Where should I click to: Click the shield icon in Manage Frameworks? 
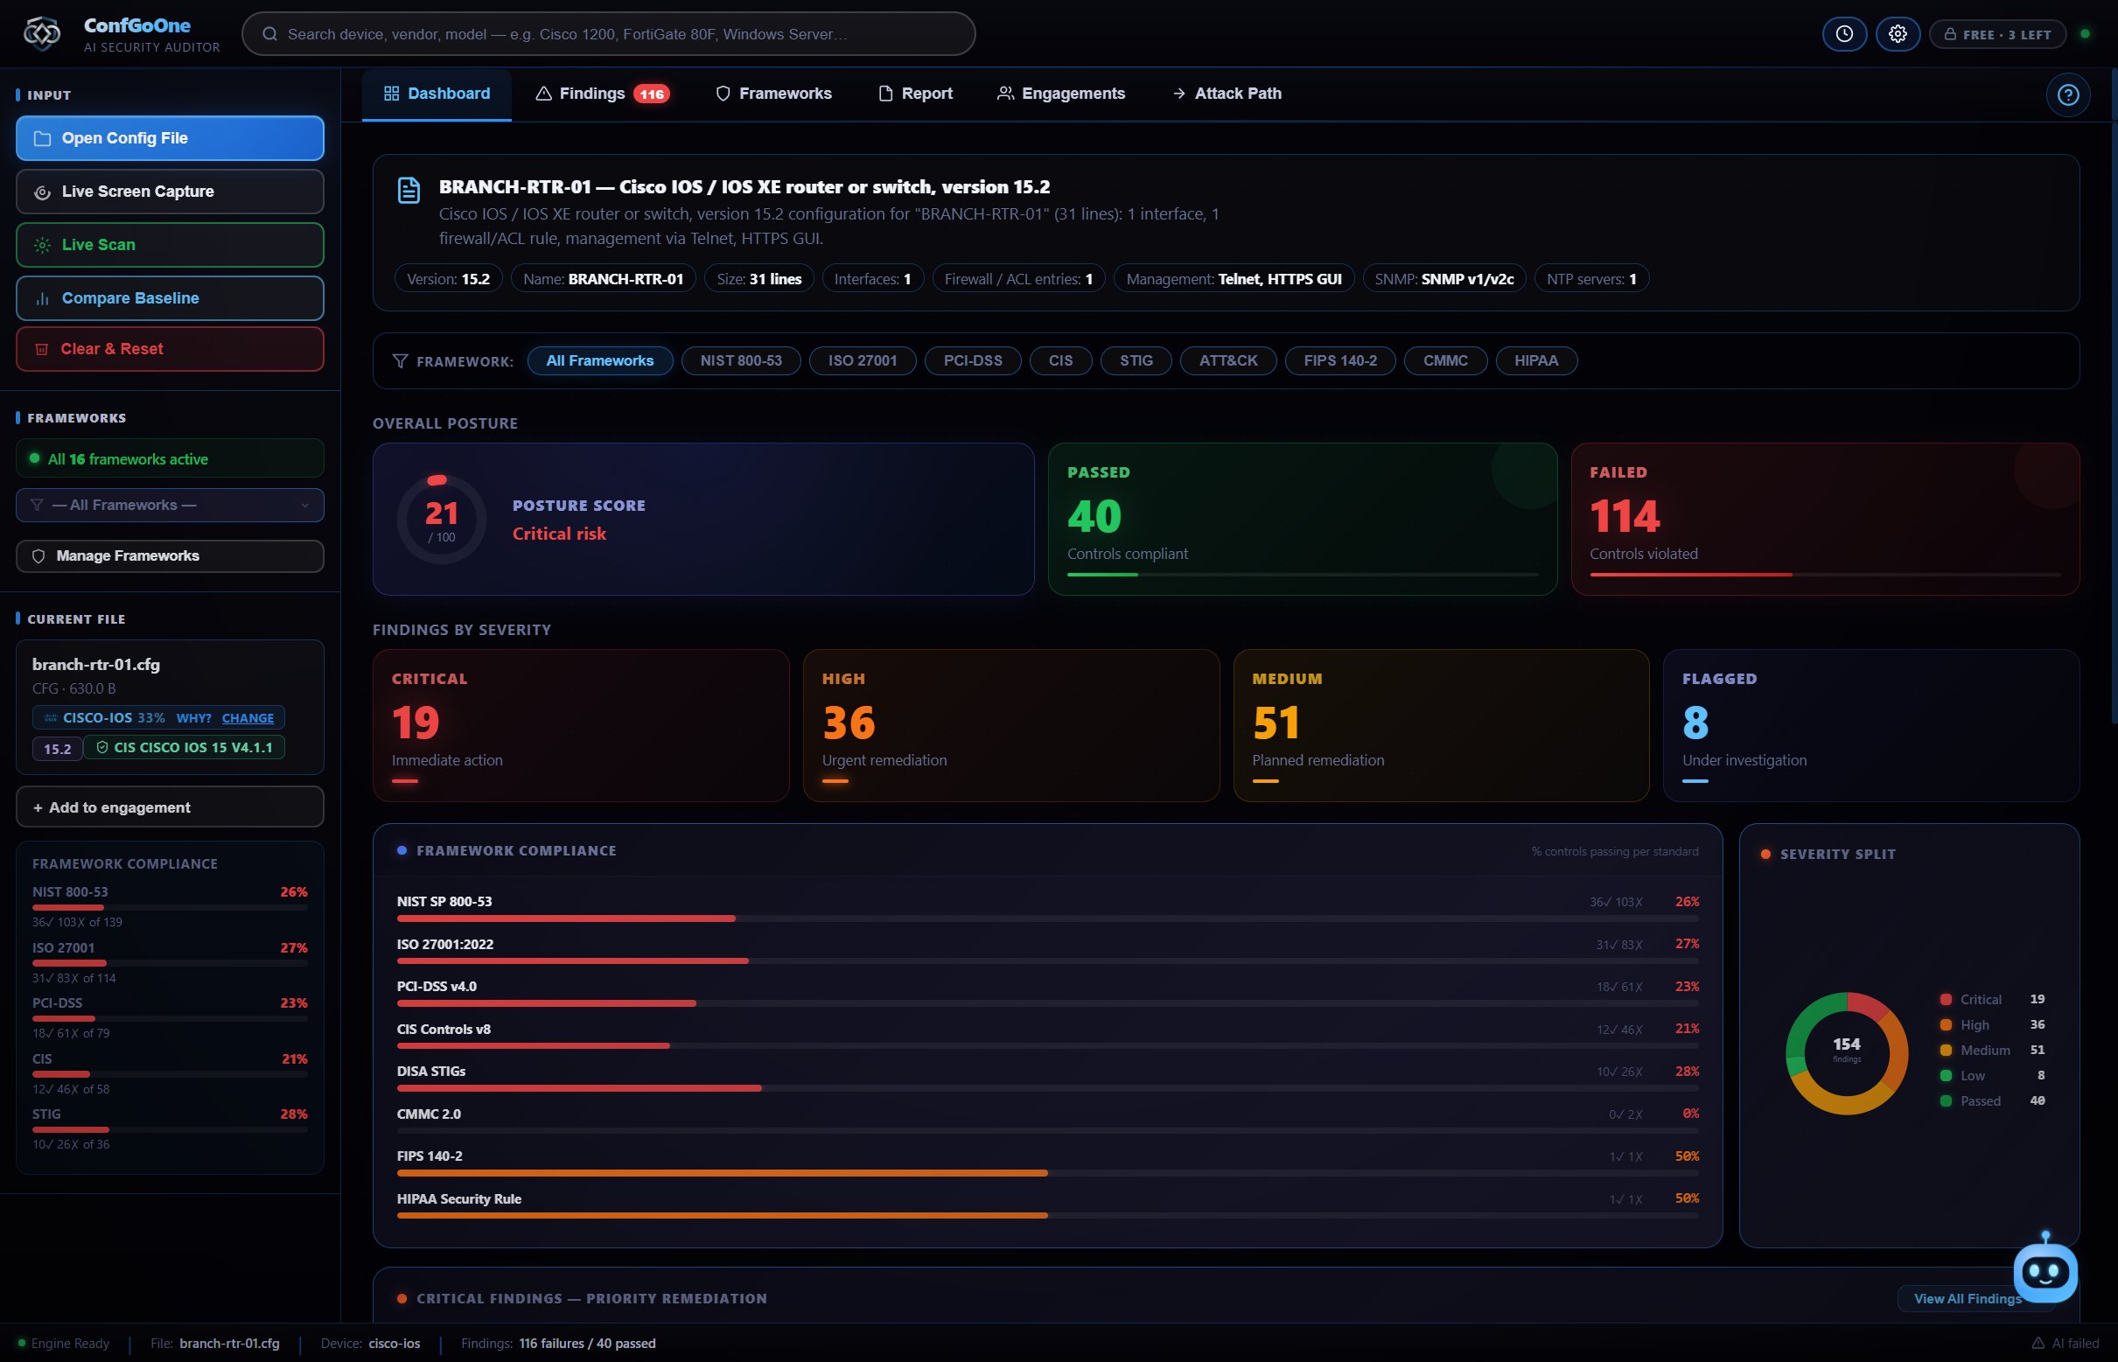(38, 556)
